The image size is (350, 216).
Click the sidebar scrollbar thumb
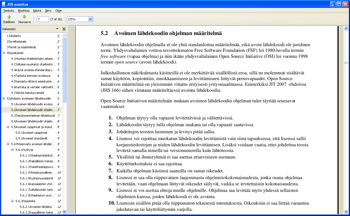pos(64,70)
